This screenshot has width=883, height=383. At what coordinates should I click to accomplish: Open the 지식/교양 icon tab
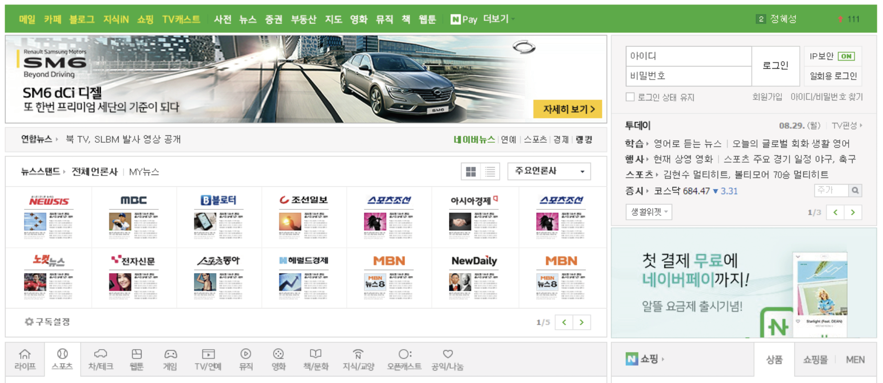(x=358, y=360)
